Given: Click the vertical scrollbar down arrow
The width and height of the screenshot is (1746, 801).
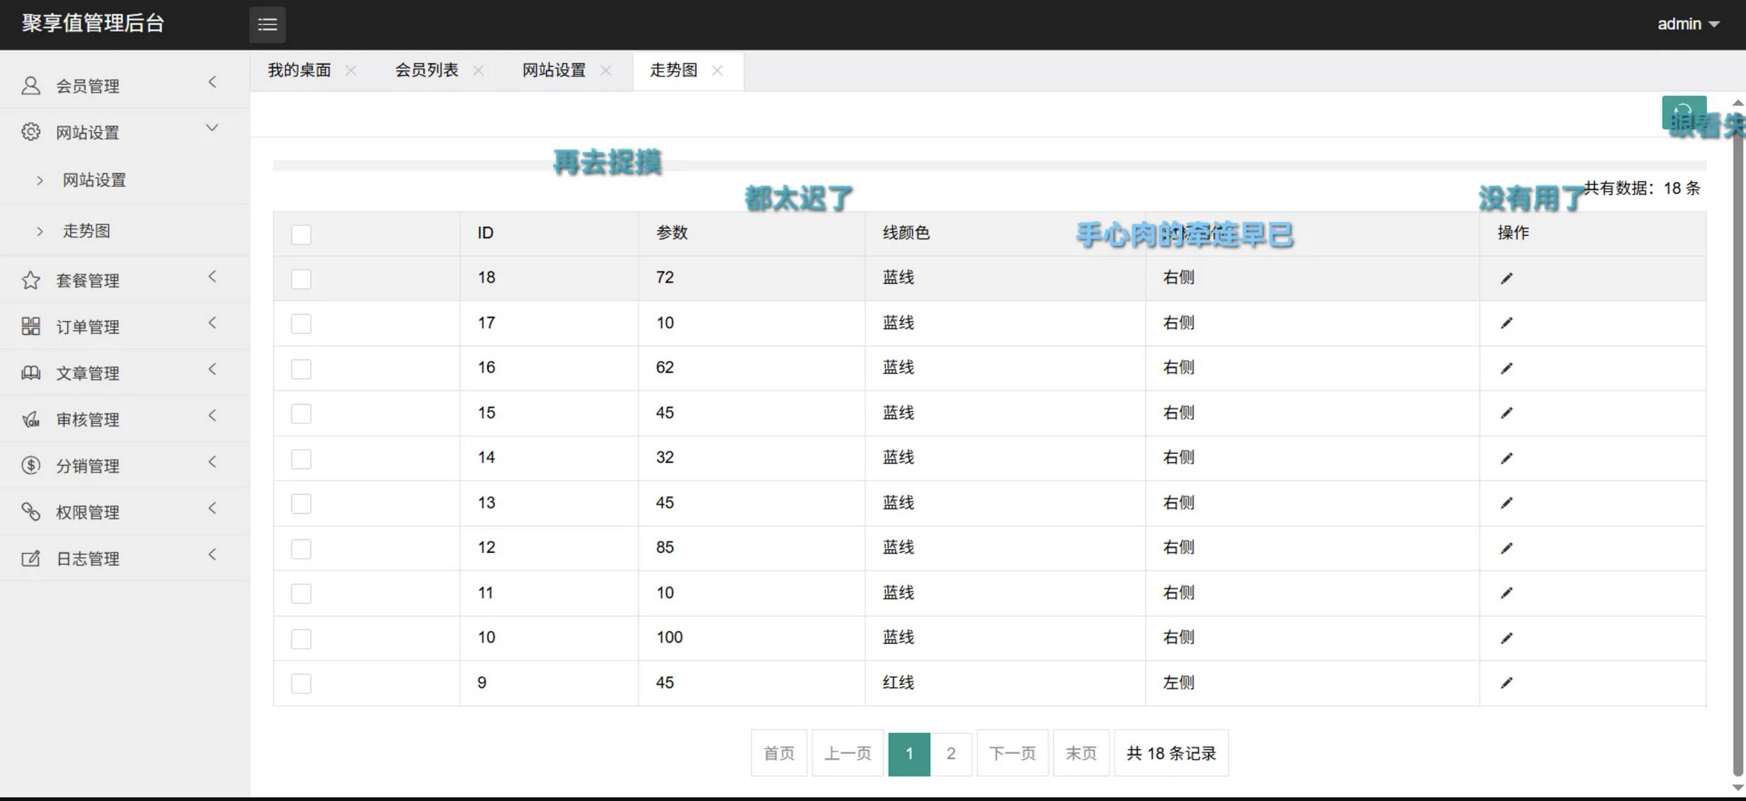Looking at the screenshot, I should pos(1737,788).
